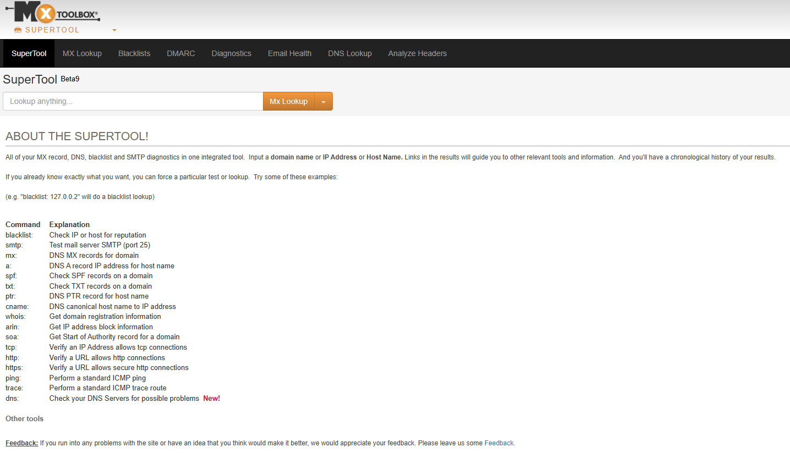Screen dimensions: 790x458
Task: Click the 'tcp:' command
Action: coord(11,347)
